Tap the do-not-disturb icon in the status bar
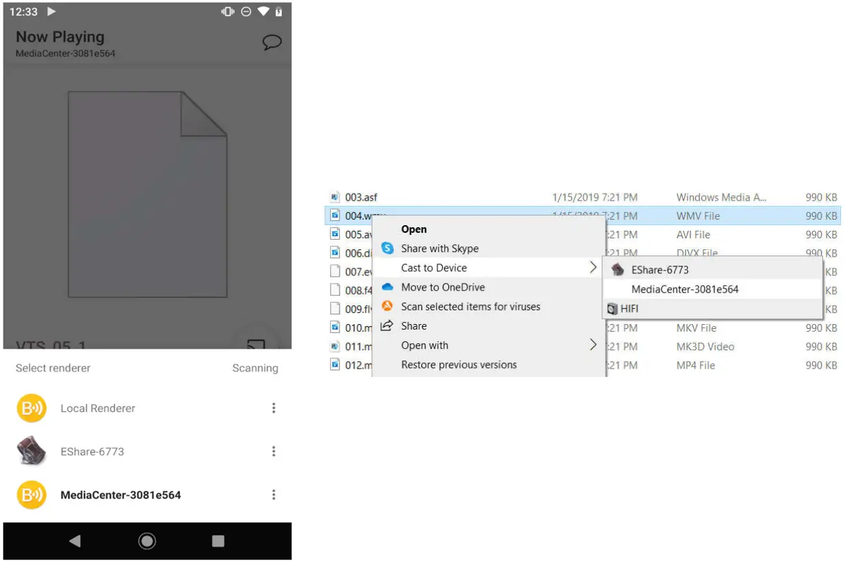 (246, 12)
